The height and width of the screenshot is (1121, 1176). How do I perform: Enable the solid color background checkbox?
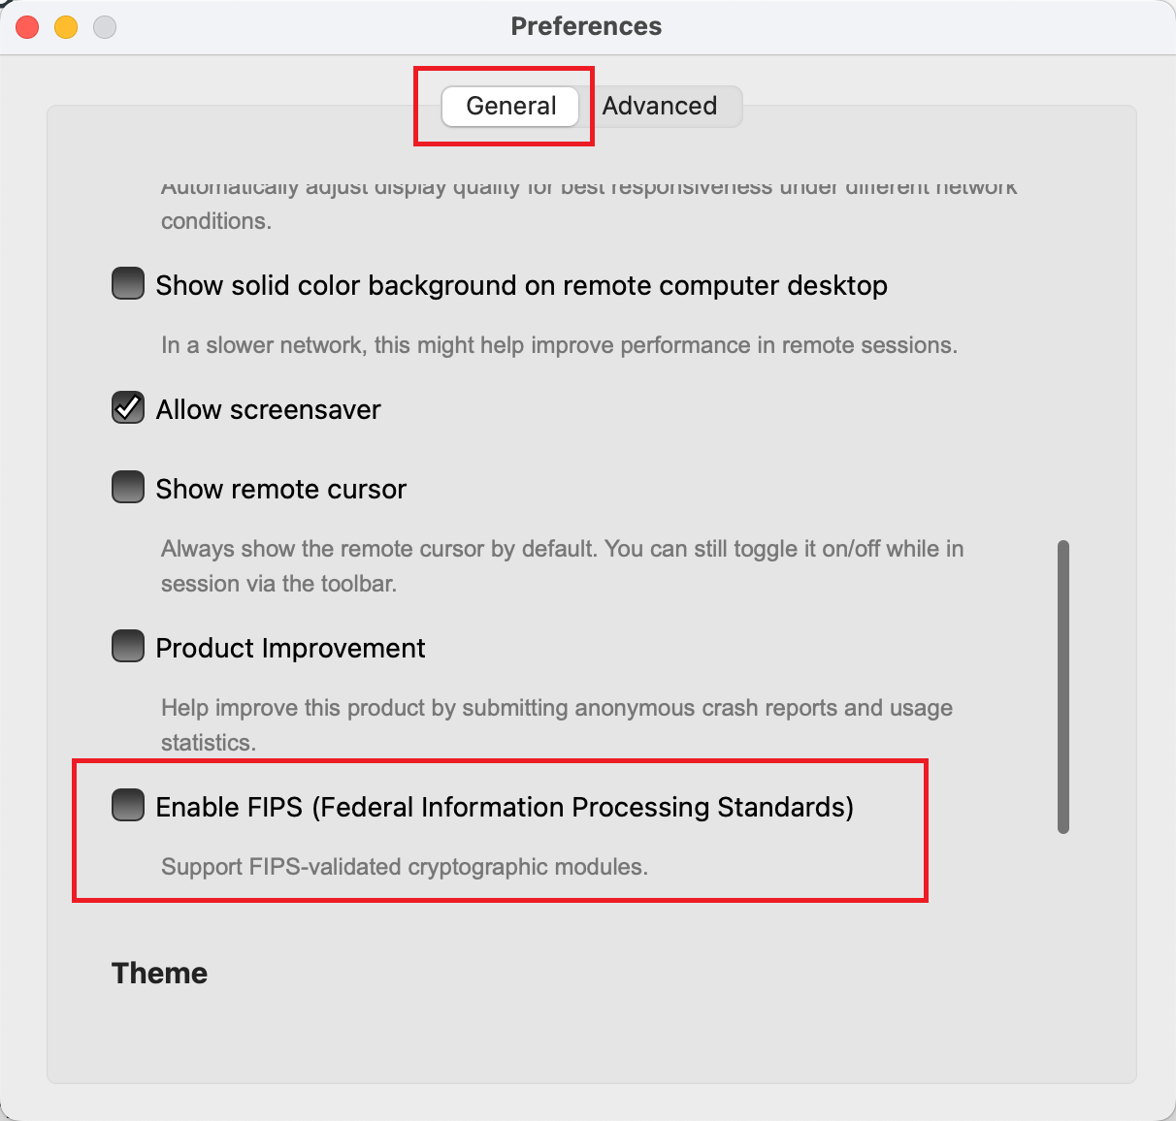(x=128, y=284)
